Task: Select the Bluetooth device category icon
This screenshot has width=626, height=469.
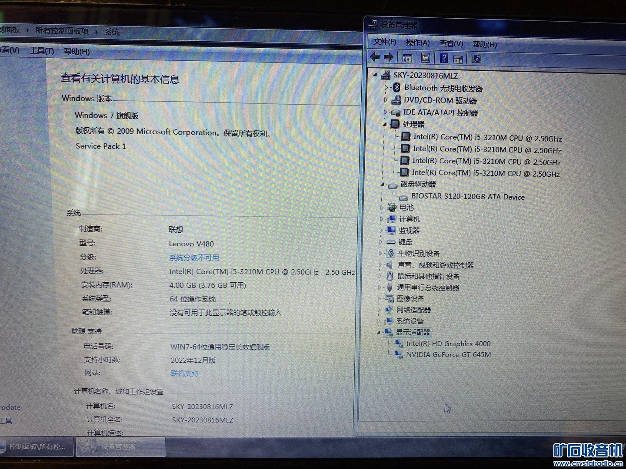Action: click(396, 88)
